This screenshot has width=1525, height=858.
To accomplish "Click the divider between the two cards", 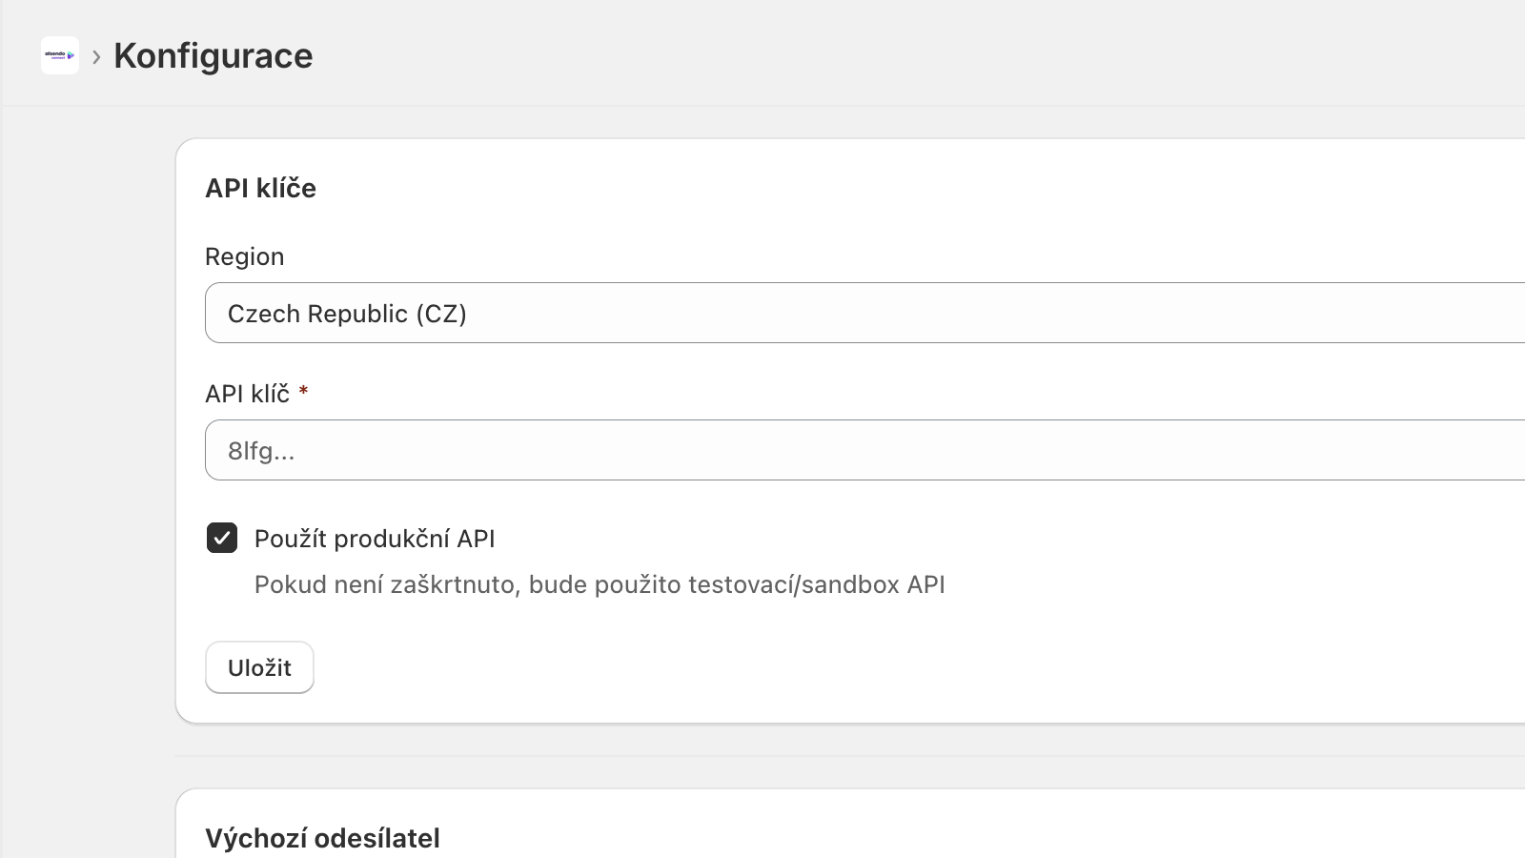I will [x=850, y=756].
